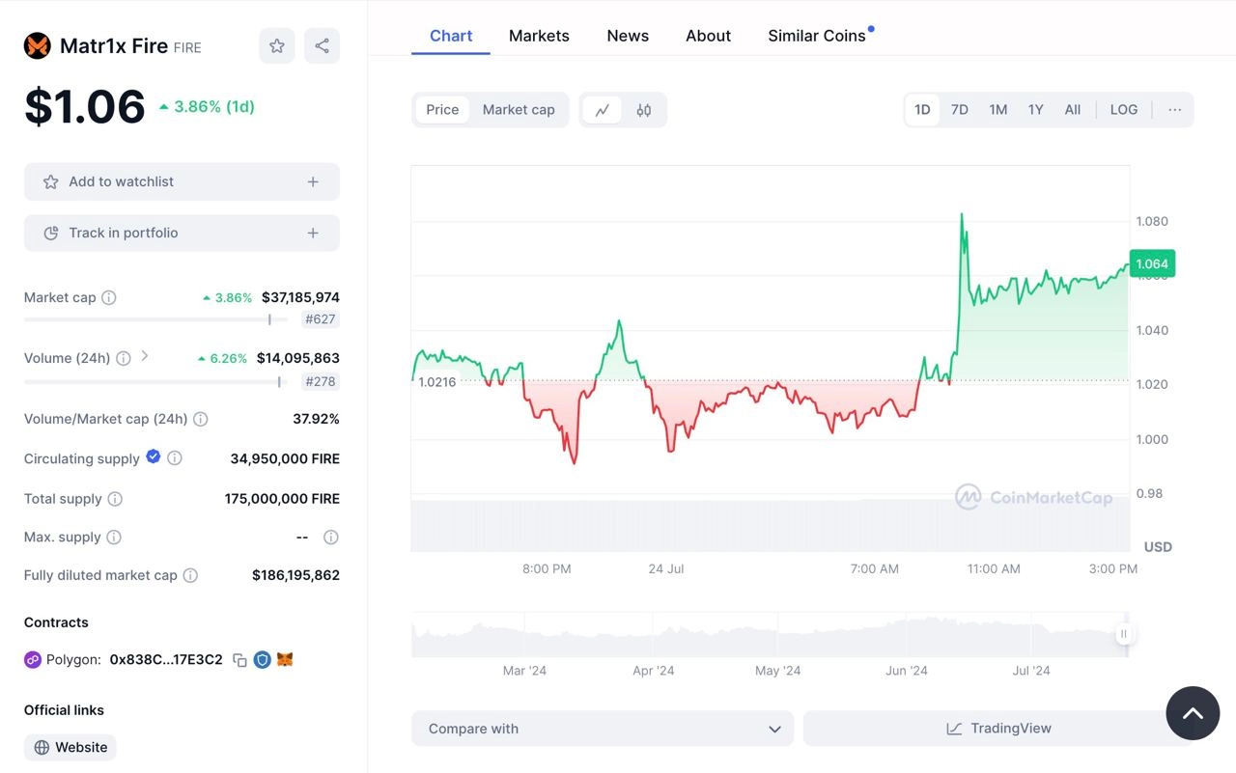Click the Track in portfolio button
1236x773 pixels.
[182, 233]
